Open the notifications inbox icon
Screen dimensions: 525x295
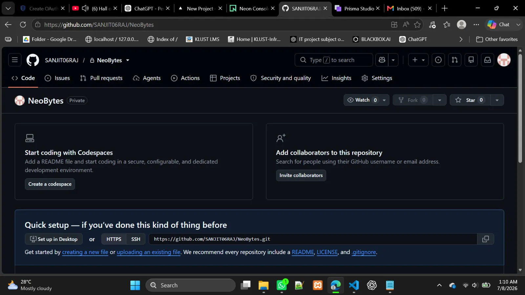(488, 60)
